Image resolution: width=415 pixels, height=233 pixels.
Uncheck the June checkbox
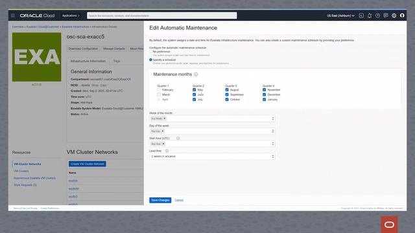[x=195, y=94]
